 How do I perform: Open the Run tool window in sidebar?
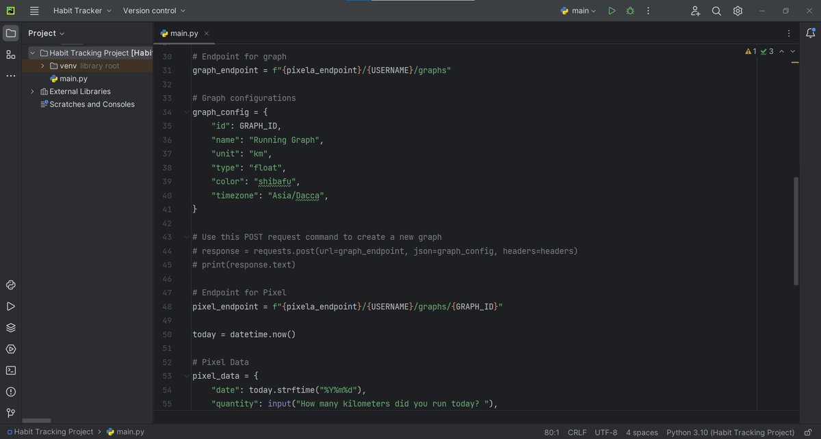click(x=10, y=306)
